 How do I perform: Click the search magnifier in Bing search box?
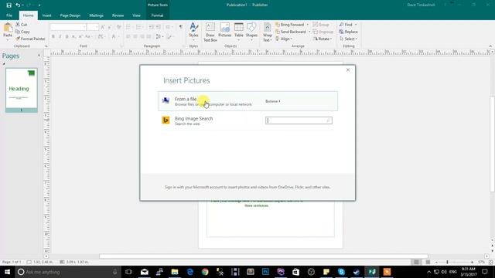pos(328,120)
